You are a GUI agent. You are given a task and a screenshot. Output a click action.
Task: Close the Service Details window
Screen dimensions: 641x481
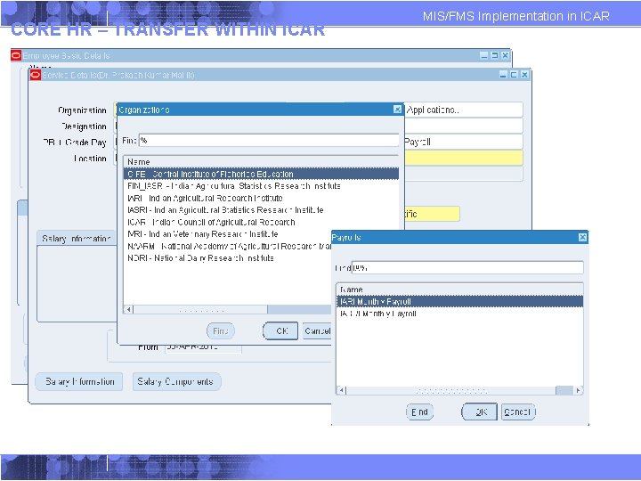[x=524, y=75]
